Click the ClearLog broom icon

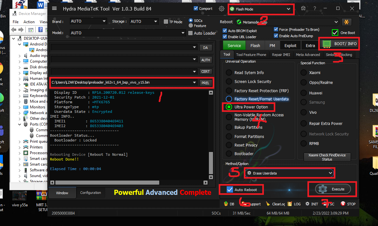[x=268, y=204]
